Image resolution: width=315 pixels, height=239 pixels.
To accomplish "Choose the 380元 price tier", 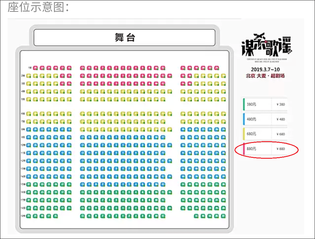I will (x=265, y=104).
